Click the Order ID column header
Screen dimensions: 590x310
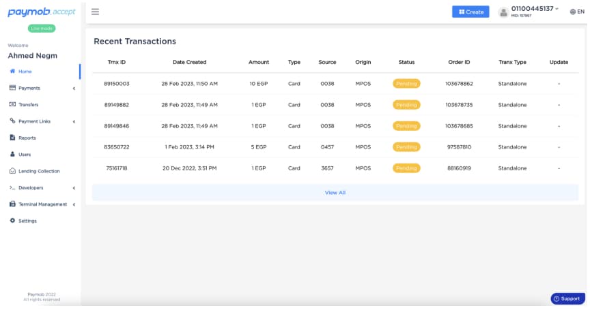click(x=459, y=62)
